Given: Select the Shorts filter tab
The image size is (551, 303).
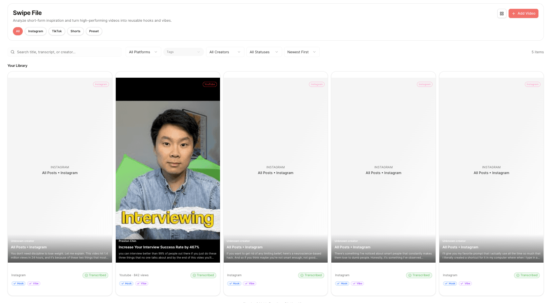Looking at the screenshot, I should click(75, 31).
